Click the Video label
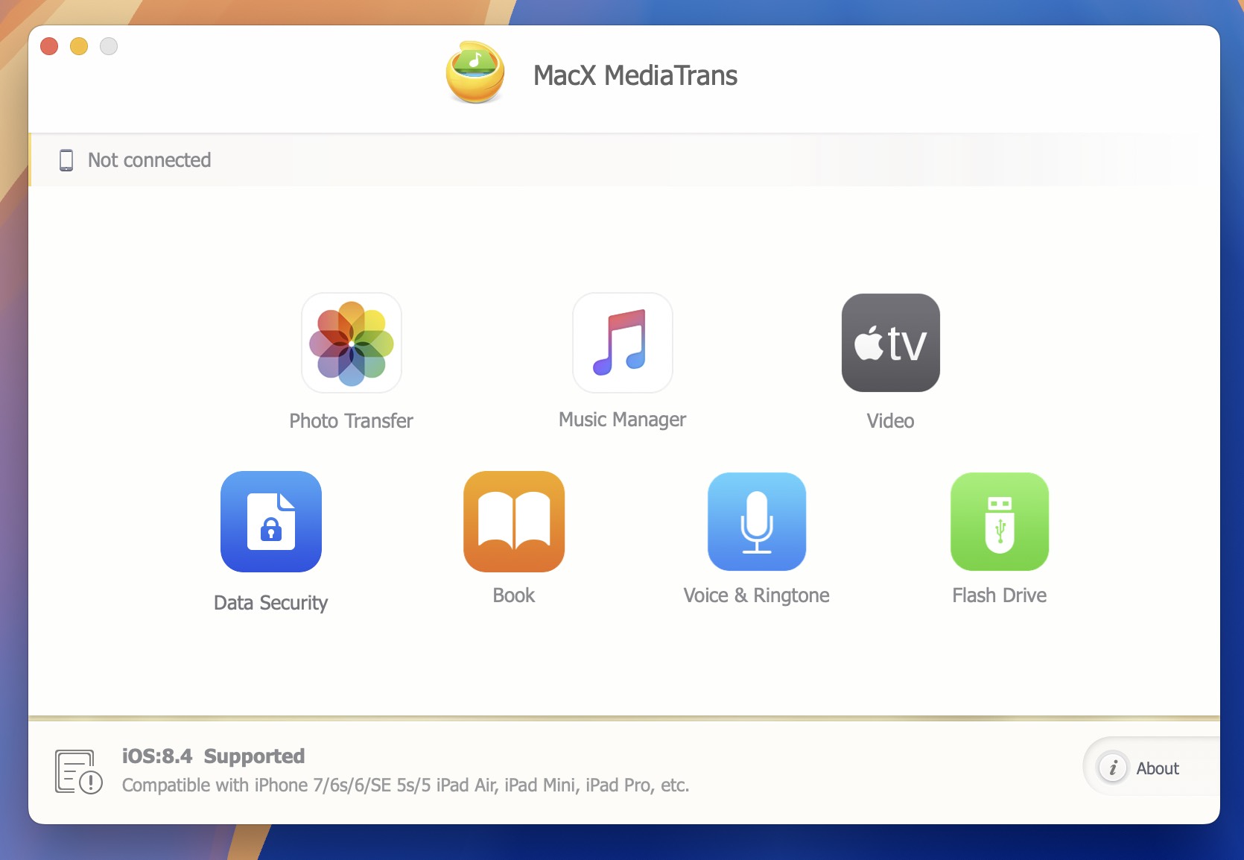The height and width of the screenshot is (860, 1244). click(x=890, y=421)
